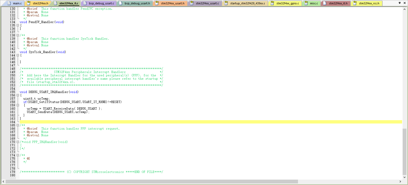Click the COPYRIGHT STMicroelectronics end line
The image size is (408, 185).
point(91,172)
